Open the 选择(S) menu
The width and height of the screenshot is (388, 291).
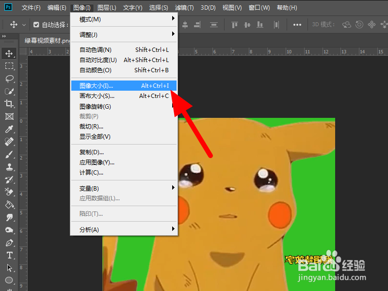point(159,8)
